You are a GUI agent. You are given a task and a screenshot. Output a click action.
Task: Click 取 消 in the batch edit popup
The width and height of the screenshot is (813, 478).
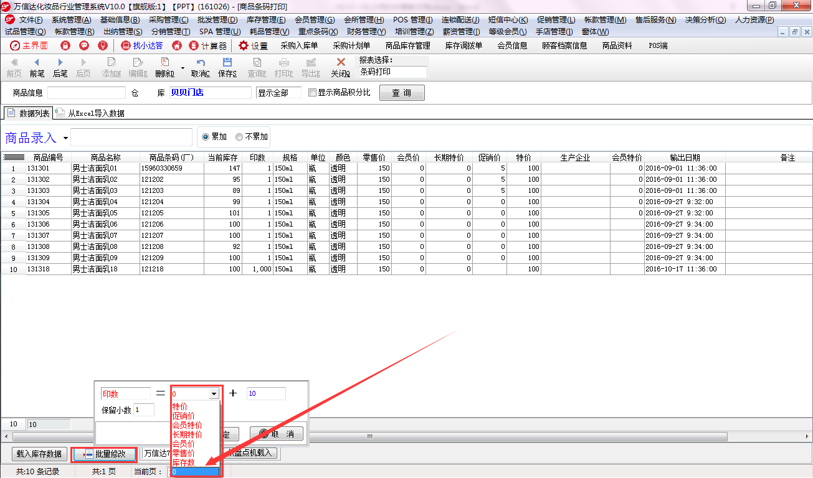pos(277,434)
